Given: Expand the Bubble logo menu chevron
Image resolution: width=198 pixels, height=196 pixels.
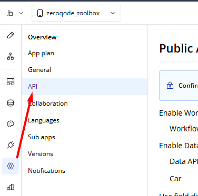Looking at the screenshot, I should [21, 13].
